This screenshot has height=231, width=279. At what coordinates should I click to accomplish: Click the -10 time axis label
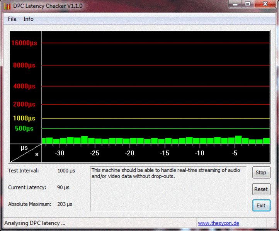tap(199, 153)
